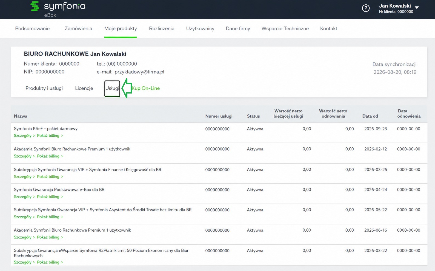Click the Symfonia eBok logo
Screen dimensions: 435x271
pos(58,9)
